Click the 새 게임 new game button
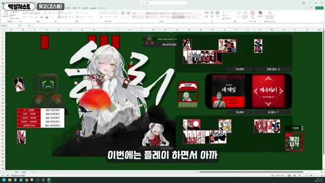325x183 pixels. pos(228,91)
